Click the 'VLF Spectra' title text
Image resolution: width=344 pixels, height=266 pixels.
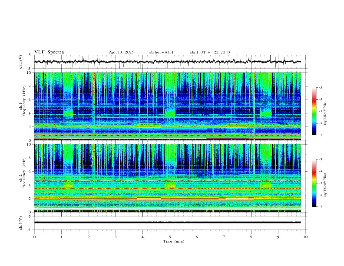coord(49,52)
